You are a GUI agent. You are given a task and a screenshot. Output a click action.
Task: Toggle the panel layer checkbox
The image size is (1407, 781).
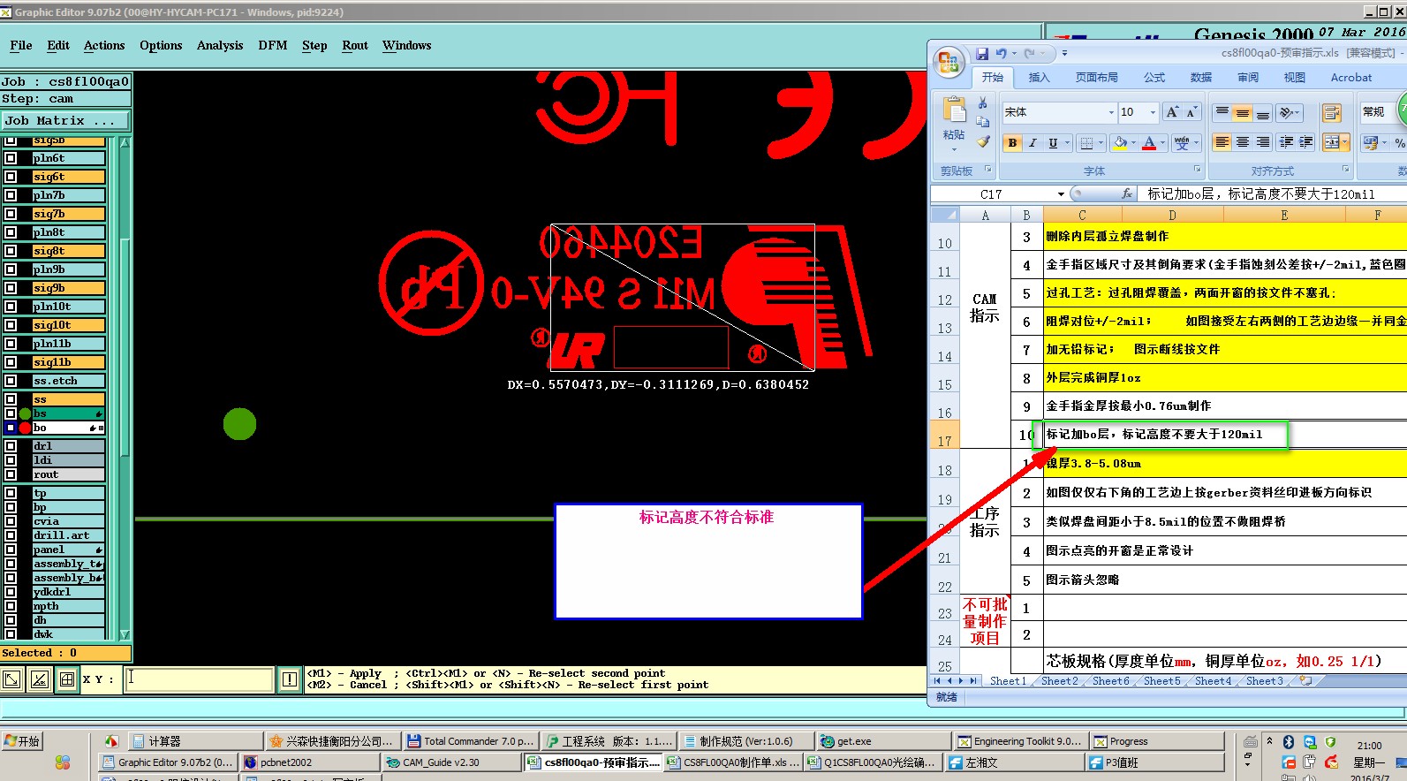tap(11, 550)
